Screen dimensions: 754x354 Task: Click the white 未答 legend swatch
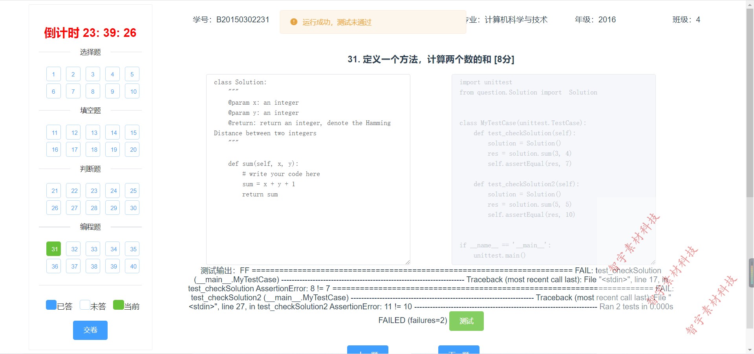tap(85, 305)
